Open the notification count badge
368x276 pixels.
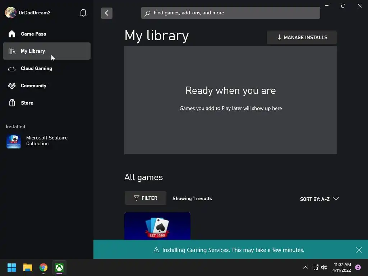point(358,267)
